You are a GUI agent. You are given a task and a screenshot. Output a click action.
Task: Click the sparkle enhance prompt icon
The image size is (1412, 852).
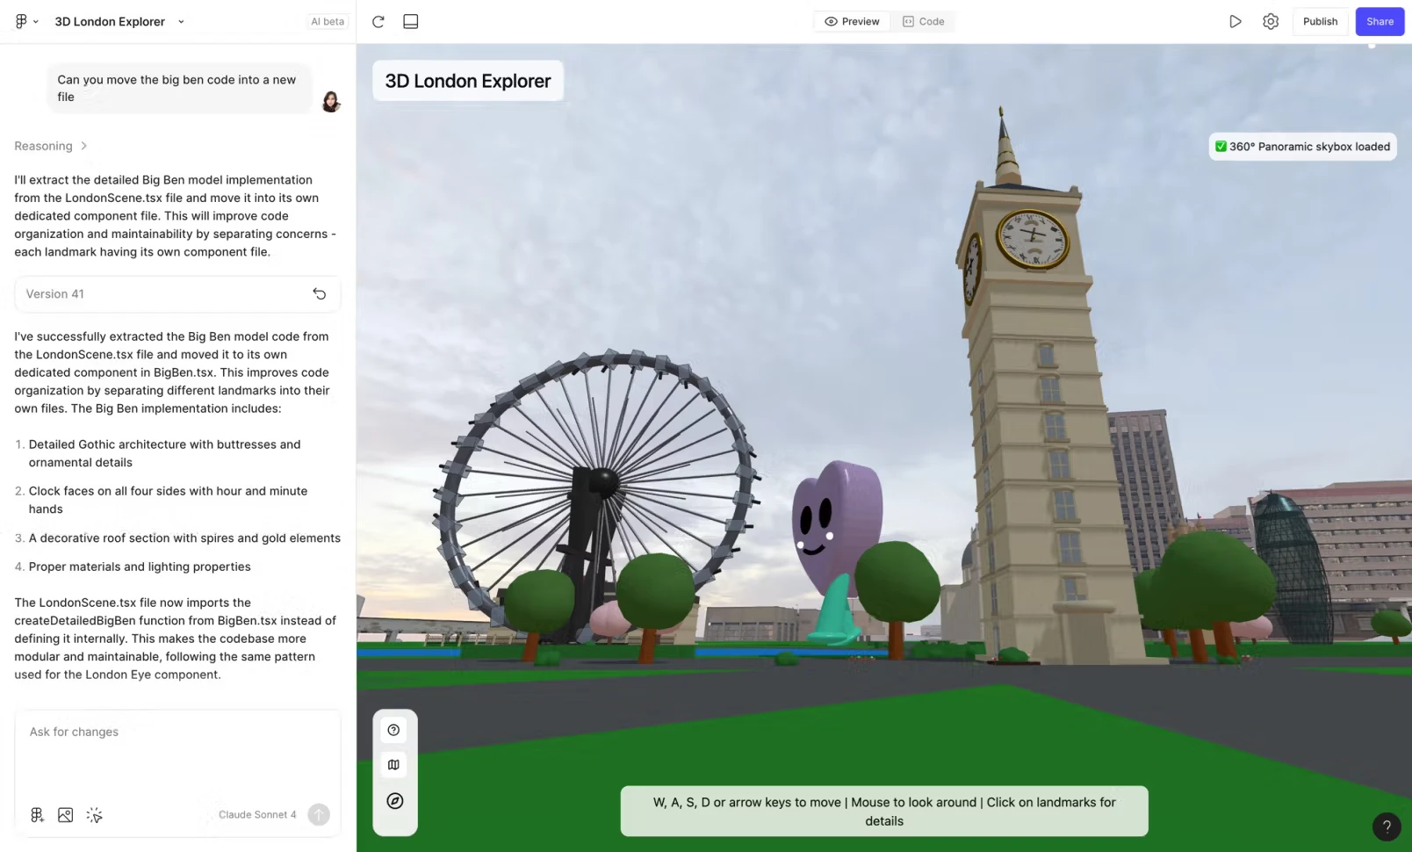(x=95, y=815)
